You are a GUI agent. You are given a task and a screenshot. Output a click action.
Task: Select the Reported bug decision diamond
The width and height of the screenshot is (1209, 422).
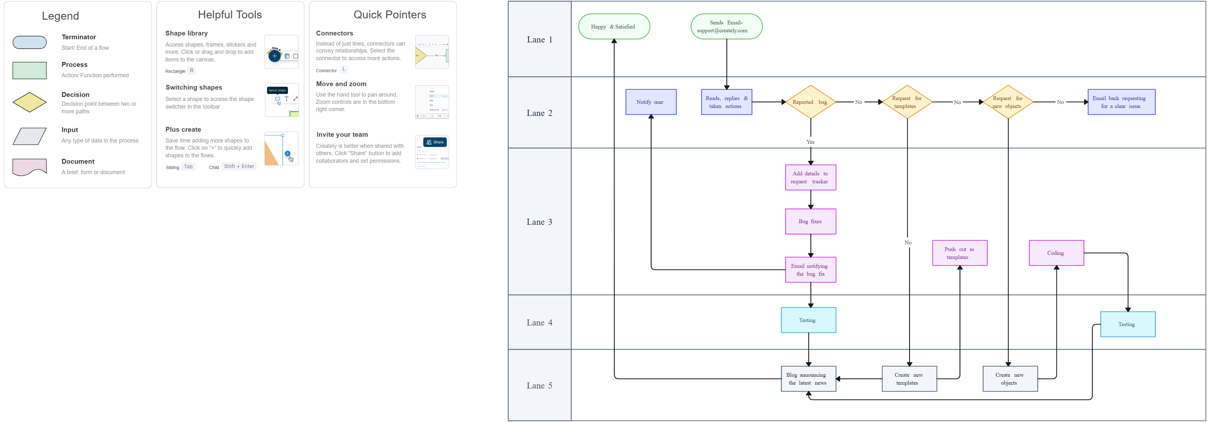click(810, 102)
